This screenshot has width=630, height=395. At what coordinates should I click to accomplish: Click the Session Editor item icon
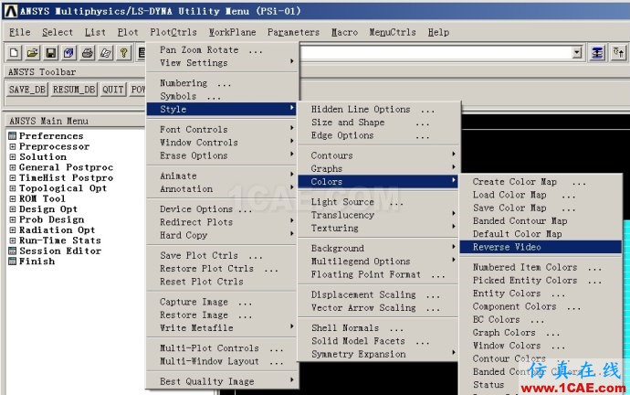click(x=13, y=251)
